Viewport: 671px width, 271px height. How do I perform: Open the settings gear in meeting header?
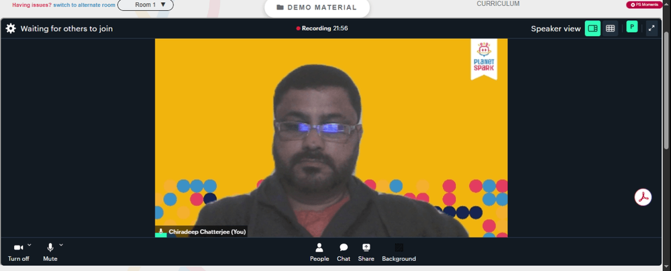click(x=11, y=29)
